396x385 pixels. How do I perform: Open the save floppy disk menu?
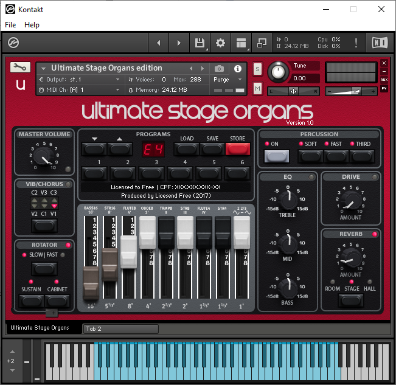tap(200, 43)
